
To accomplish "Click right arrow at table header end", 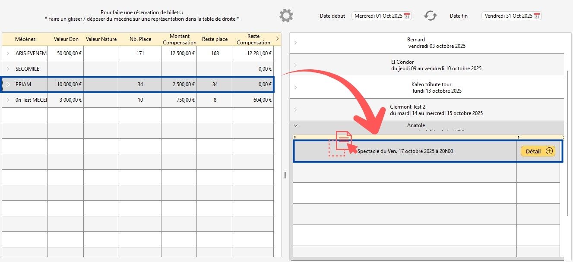I will click(277, 39).
